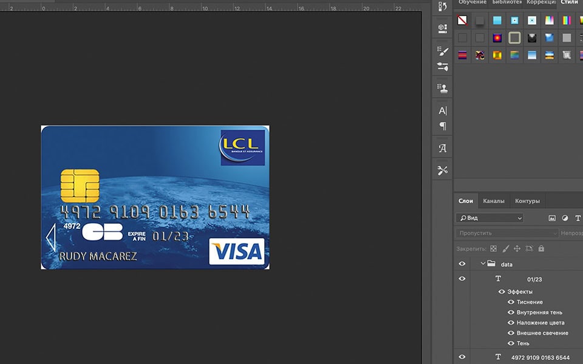Apply the beige outlined square style swatch
583x364 pixels.
(x=514, y=38)
